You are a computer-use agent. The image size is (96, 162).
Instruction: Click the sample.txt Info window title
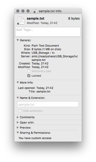point(50,11)
